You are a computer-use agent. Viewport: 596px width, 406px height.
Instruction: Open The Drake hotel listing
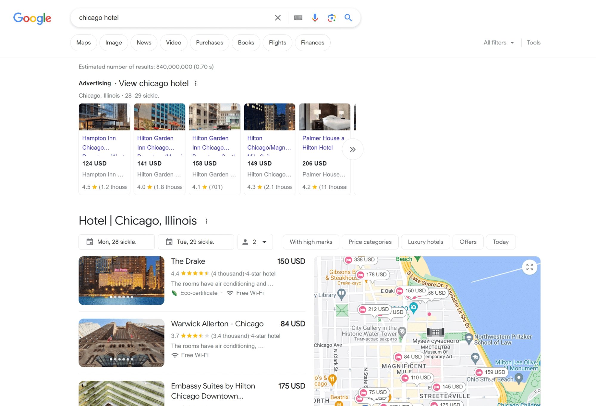188,261
